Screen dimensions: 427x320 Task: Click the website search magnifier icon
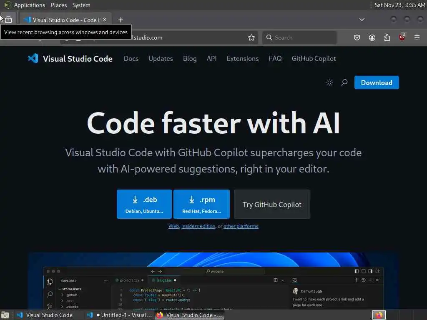click(x=344, y=82)
